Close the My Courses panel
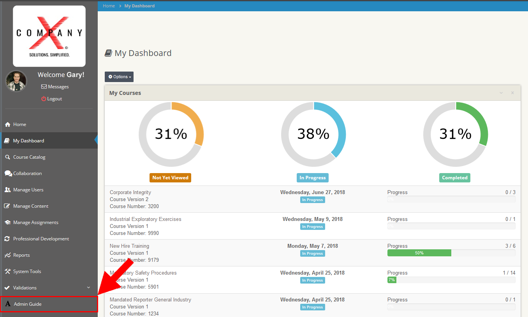Image resolution: width=528 pixels, height=317 pixels. (512, 93)
